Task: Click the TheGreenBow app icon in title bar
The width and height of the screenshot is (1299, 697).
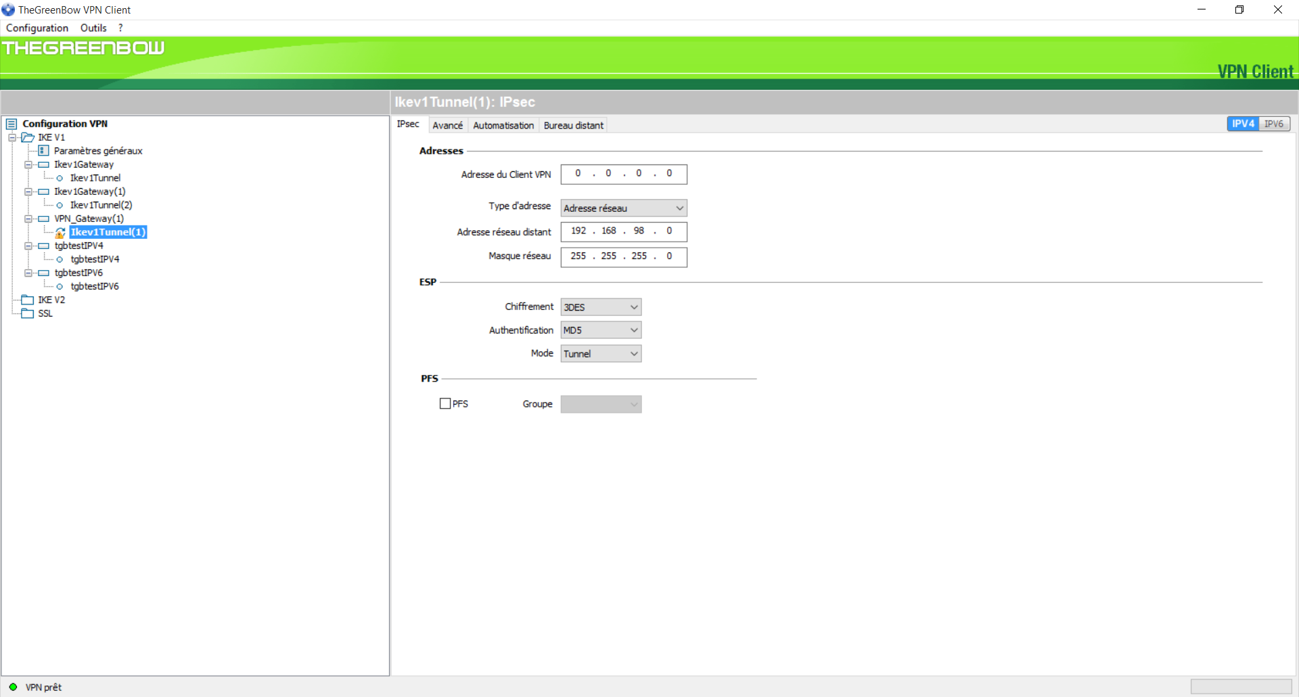Action: click(x=8, y=9)
